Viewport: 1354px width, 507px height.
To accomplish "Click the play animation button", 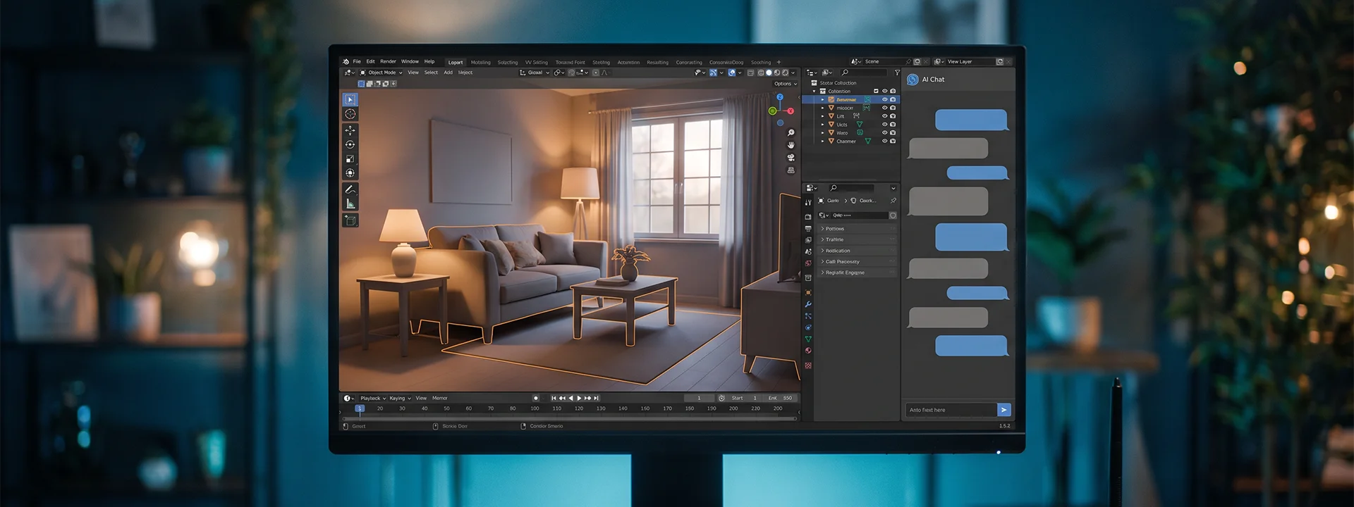I will click(579, 399).
